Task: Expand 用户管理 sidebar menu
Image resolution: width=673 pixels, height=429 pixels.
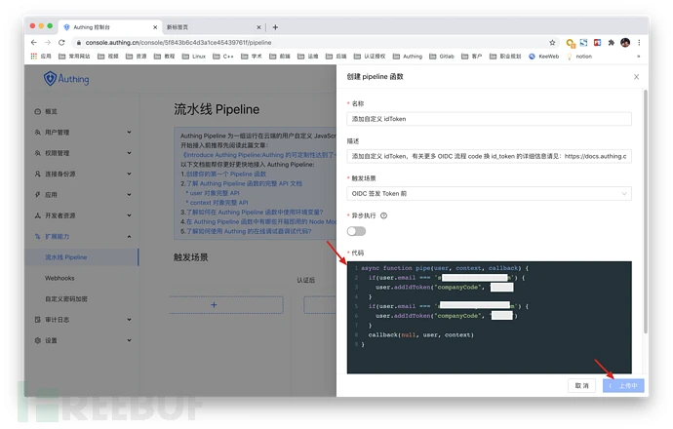Action: (x=83, y=133)
